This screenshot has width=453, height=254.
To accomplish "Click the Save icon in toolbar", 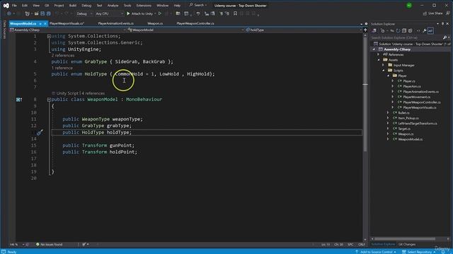I will (x=42, y=13).
